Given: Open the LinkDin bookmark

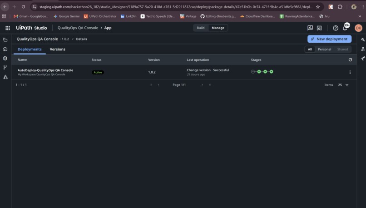Looking at the screenshot, I should coord(129,16).
